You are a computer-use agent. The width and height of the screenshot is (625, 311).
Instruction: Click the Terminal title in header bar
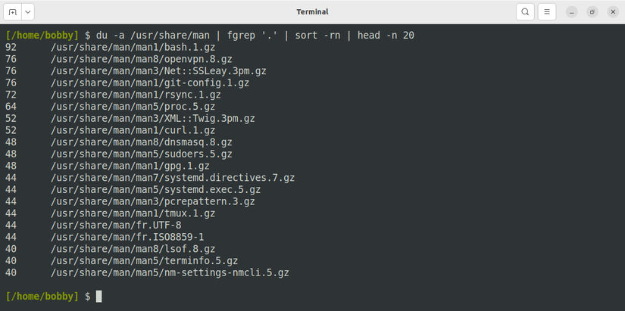pyautogui.click(x=312, y=12)
